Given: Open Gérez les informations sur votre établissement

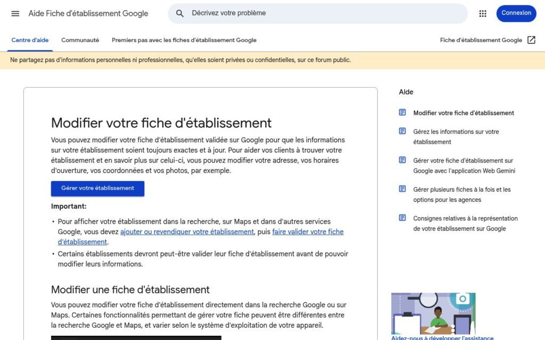Looking at the screenshot, I should click(456, 137).
